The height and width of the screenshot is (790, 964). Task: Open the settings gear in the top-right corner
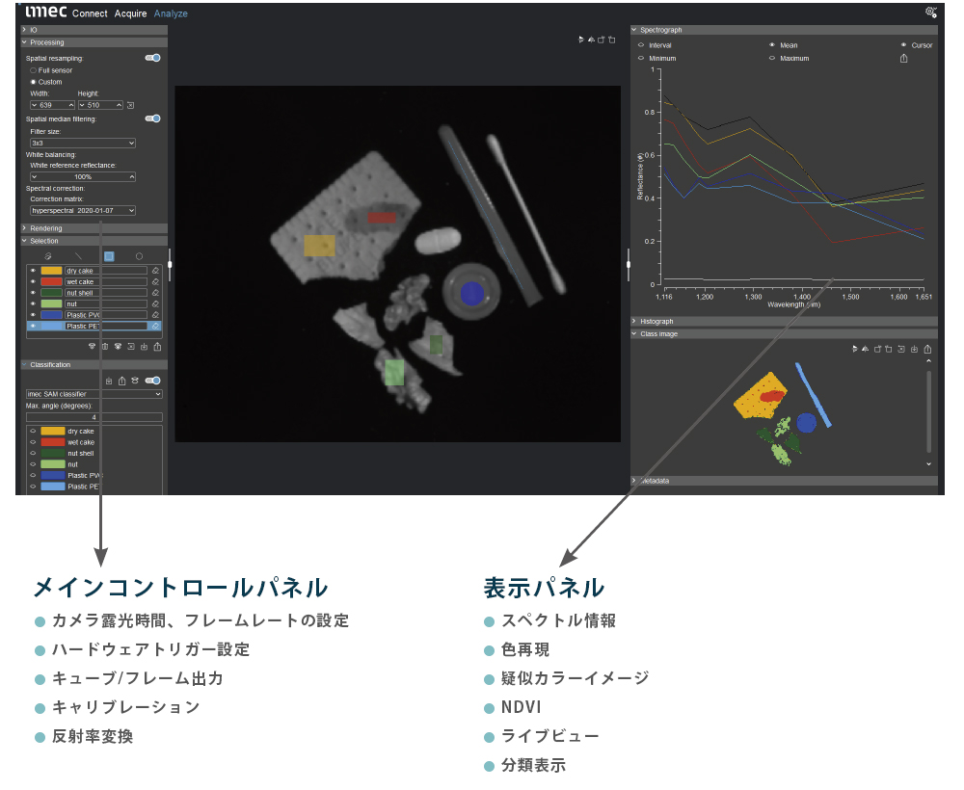(931, 13)
